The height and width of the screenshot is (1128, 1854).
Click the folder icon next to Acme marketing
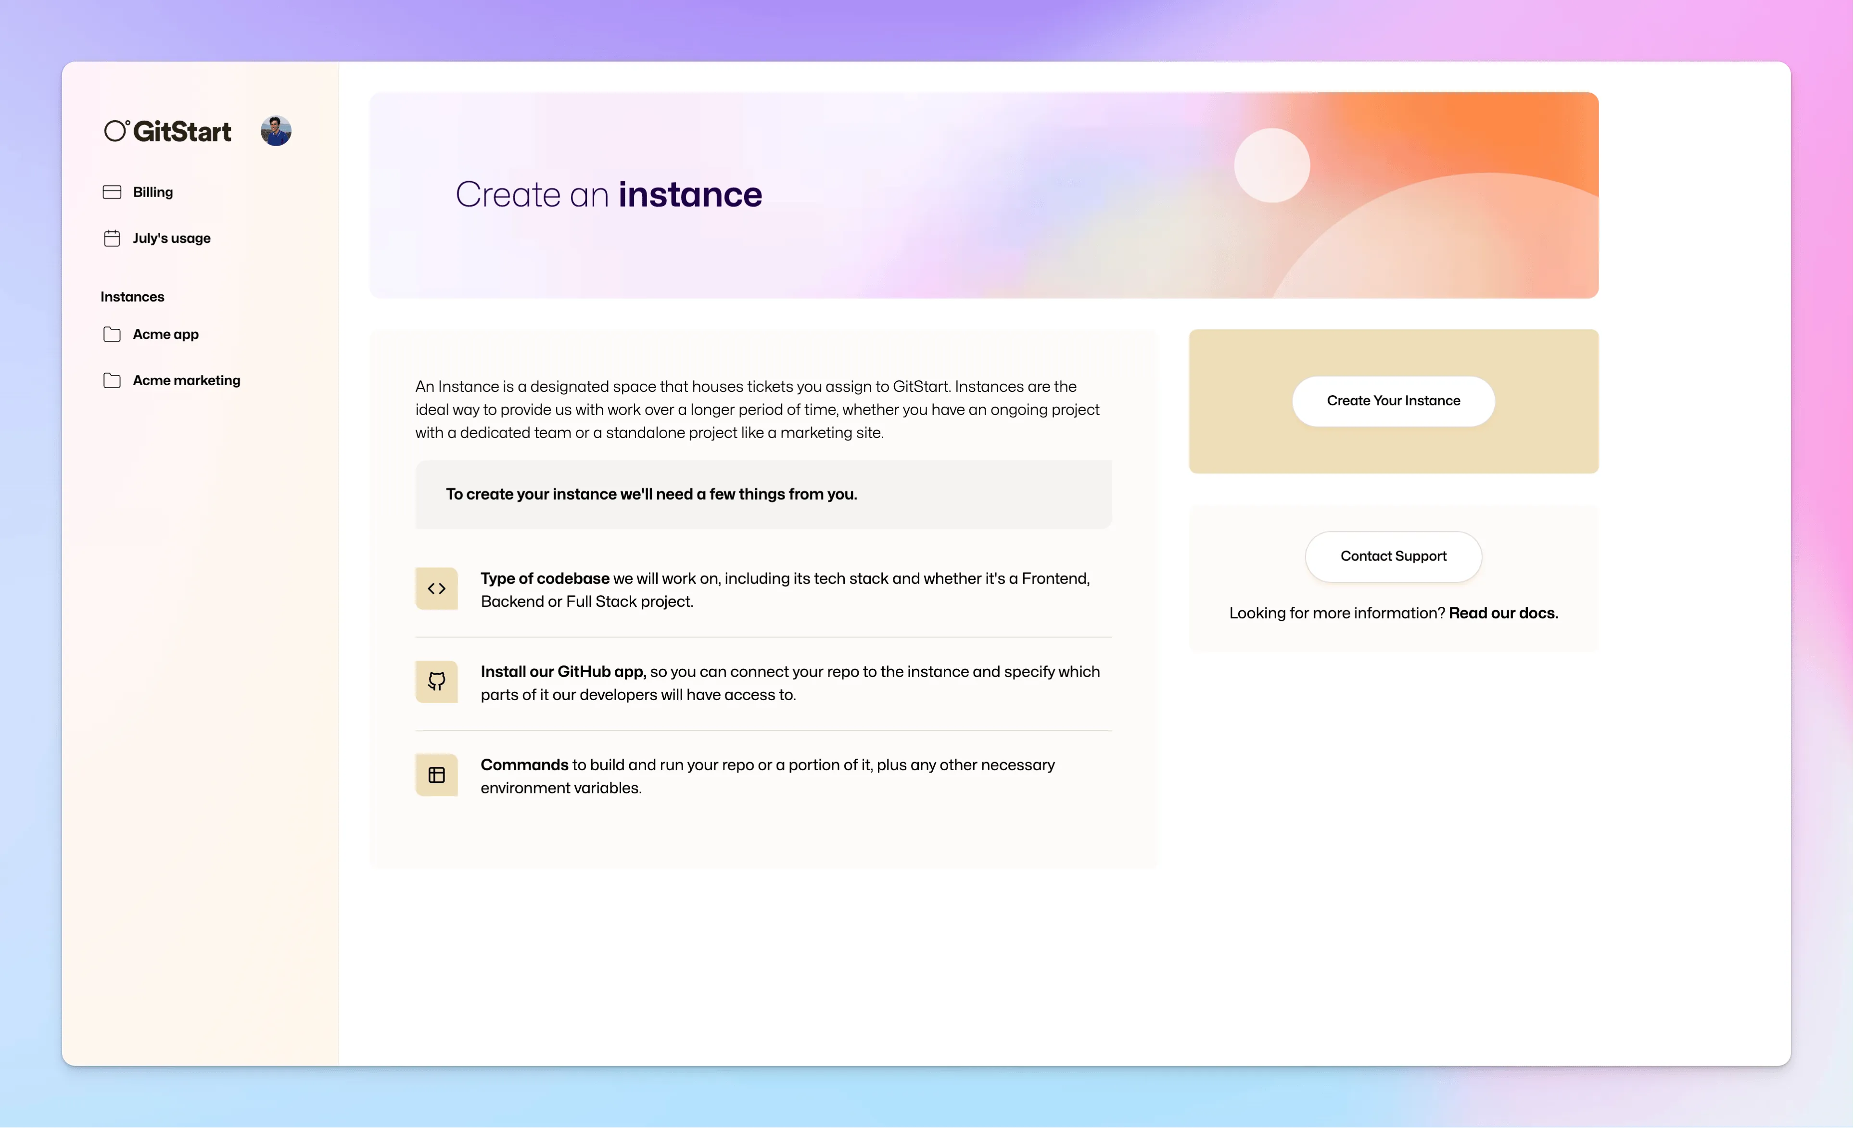[111, 380]
